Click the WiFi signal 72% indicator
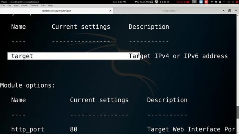The image size is (239, 134). click(x=143, y=2)
